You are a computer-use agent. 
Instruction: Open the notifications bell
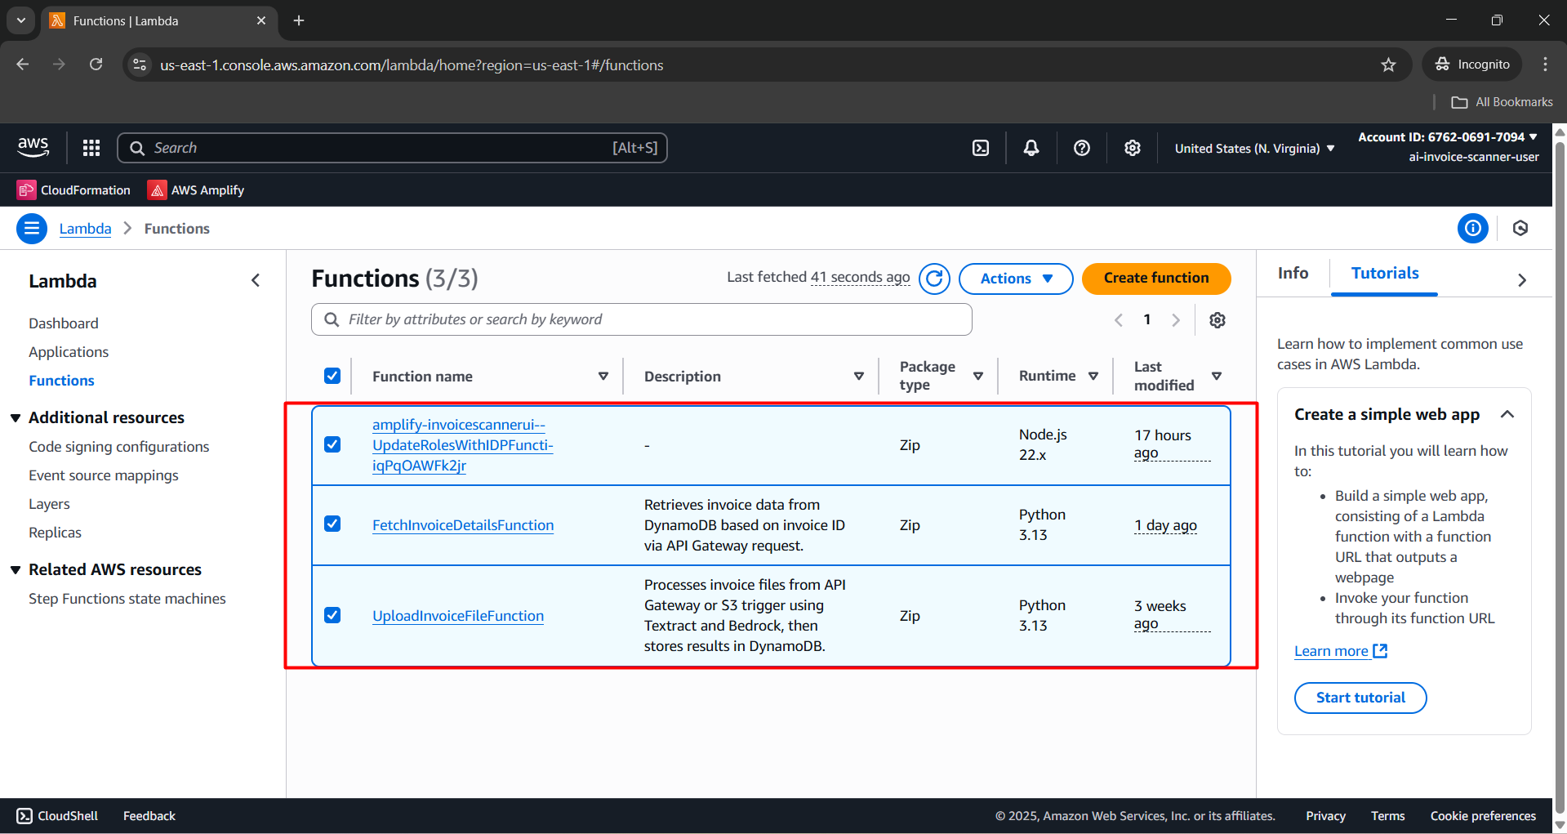pyautogui.click(x=1031, y=148)
